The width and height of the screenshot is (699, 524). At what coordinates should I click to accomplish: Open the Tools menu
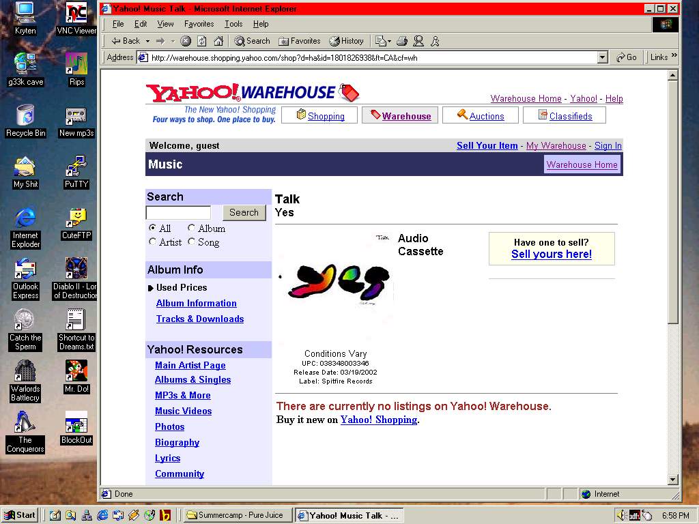[233, 24]
